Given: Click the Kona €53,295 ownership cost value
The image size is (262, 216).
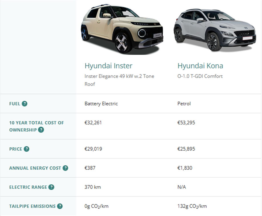Looking at the screenshot, I should [x=186, y=122].
